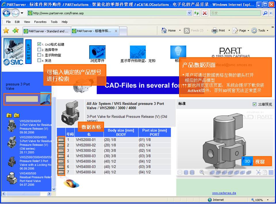Click the browser Forward arrow button

[15, 13]
